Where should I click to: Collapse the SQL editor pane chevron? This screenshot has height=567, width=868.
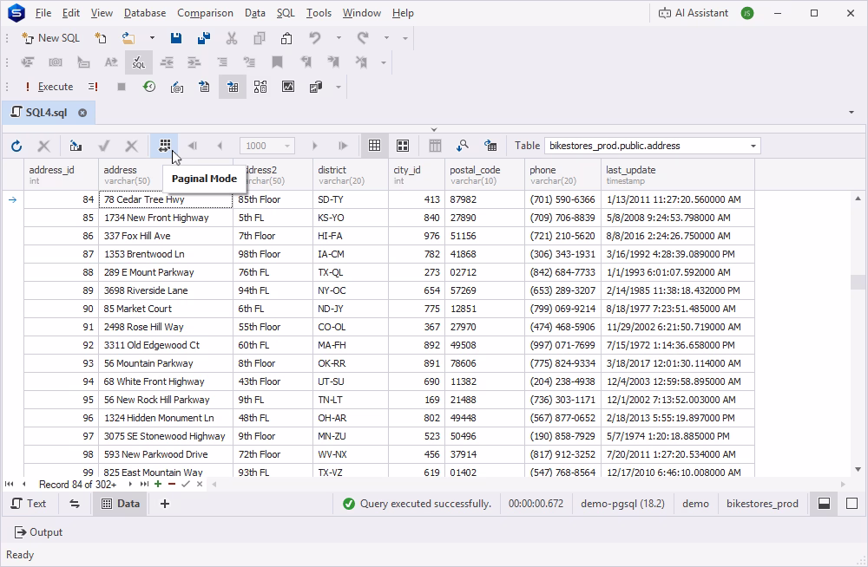coord(434,129)
